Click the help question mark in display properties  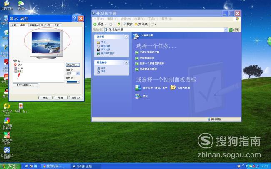(x=75, y=18)
